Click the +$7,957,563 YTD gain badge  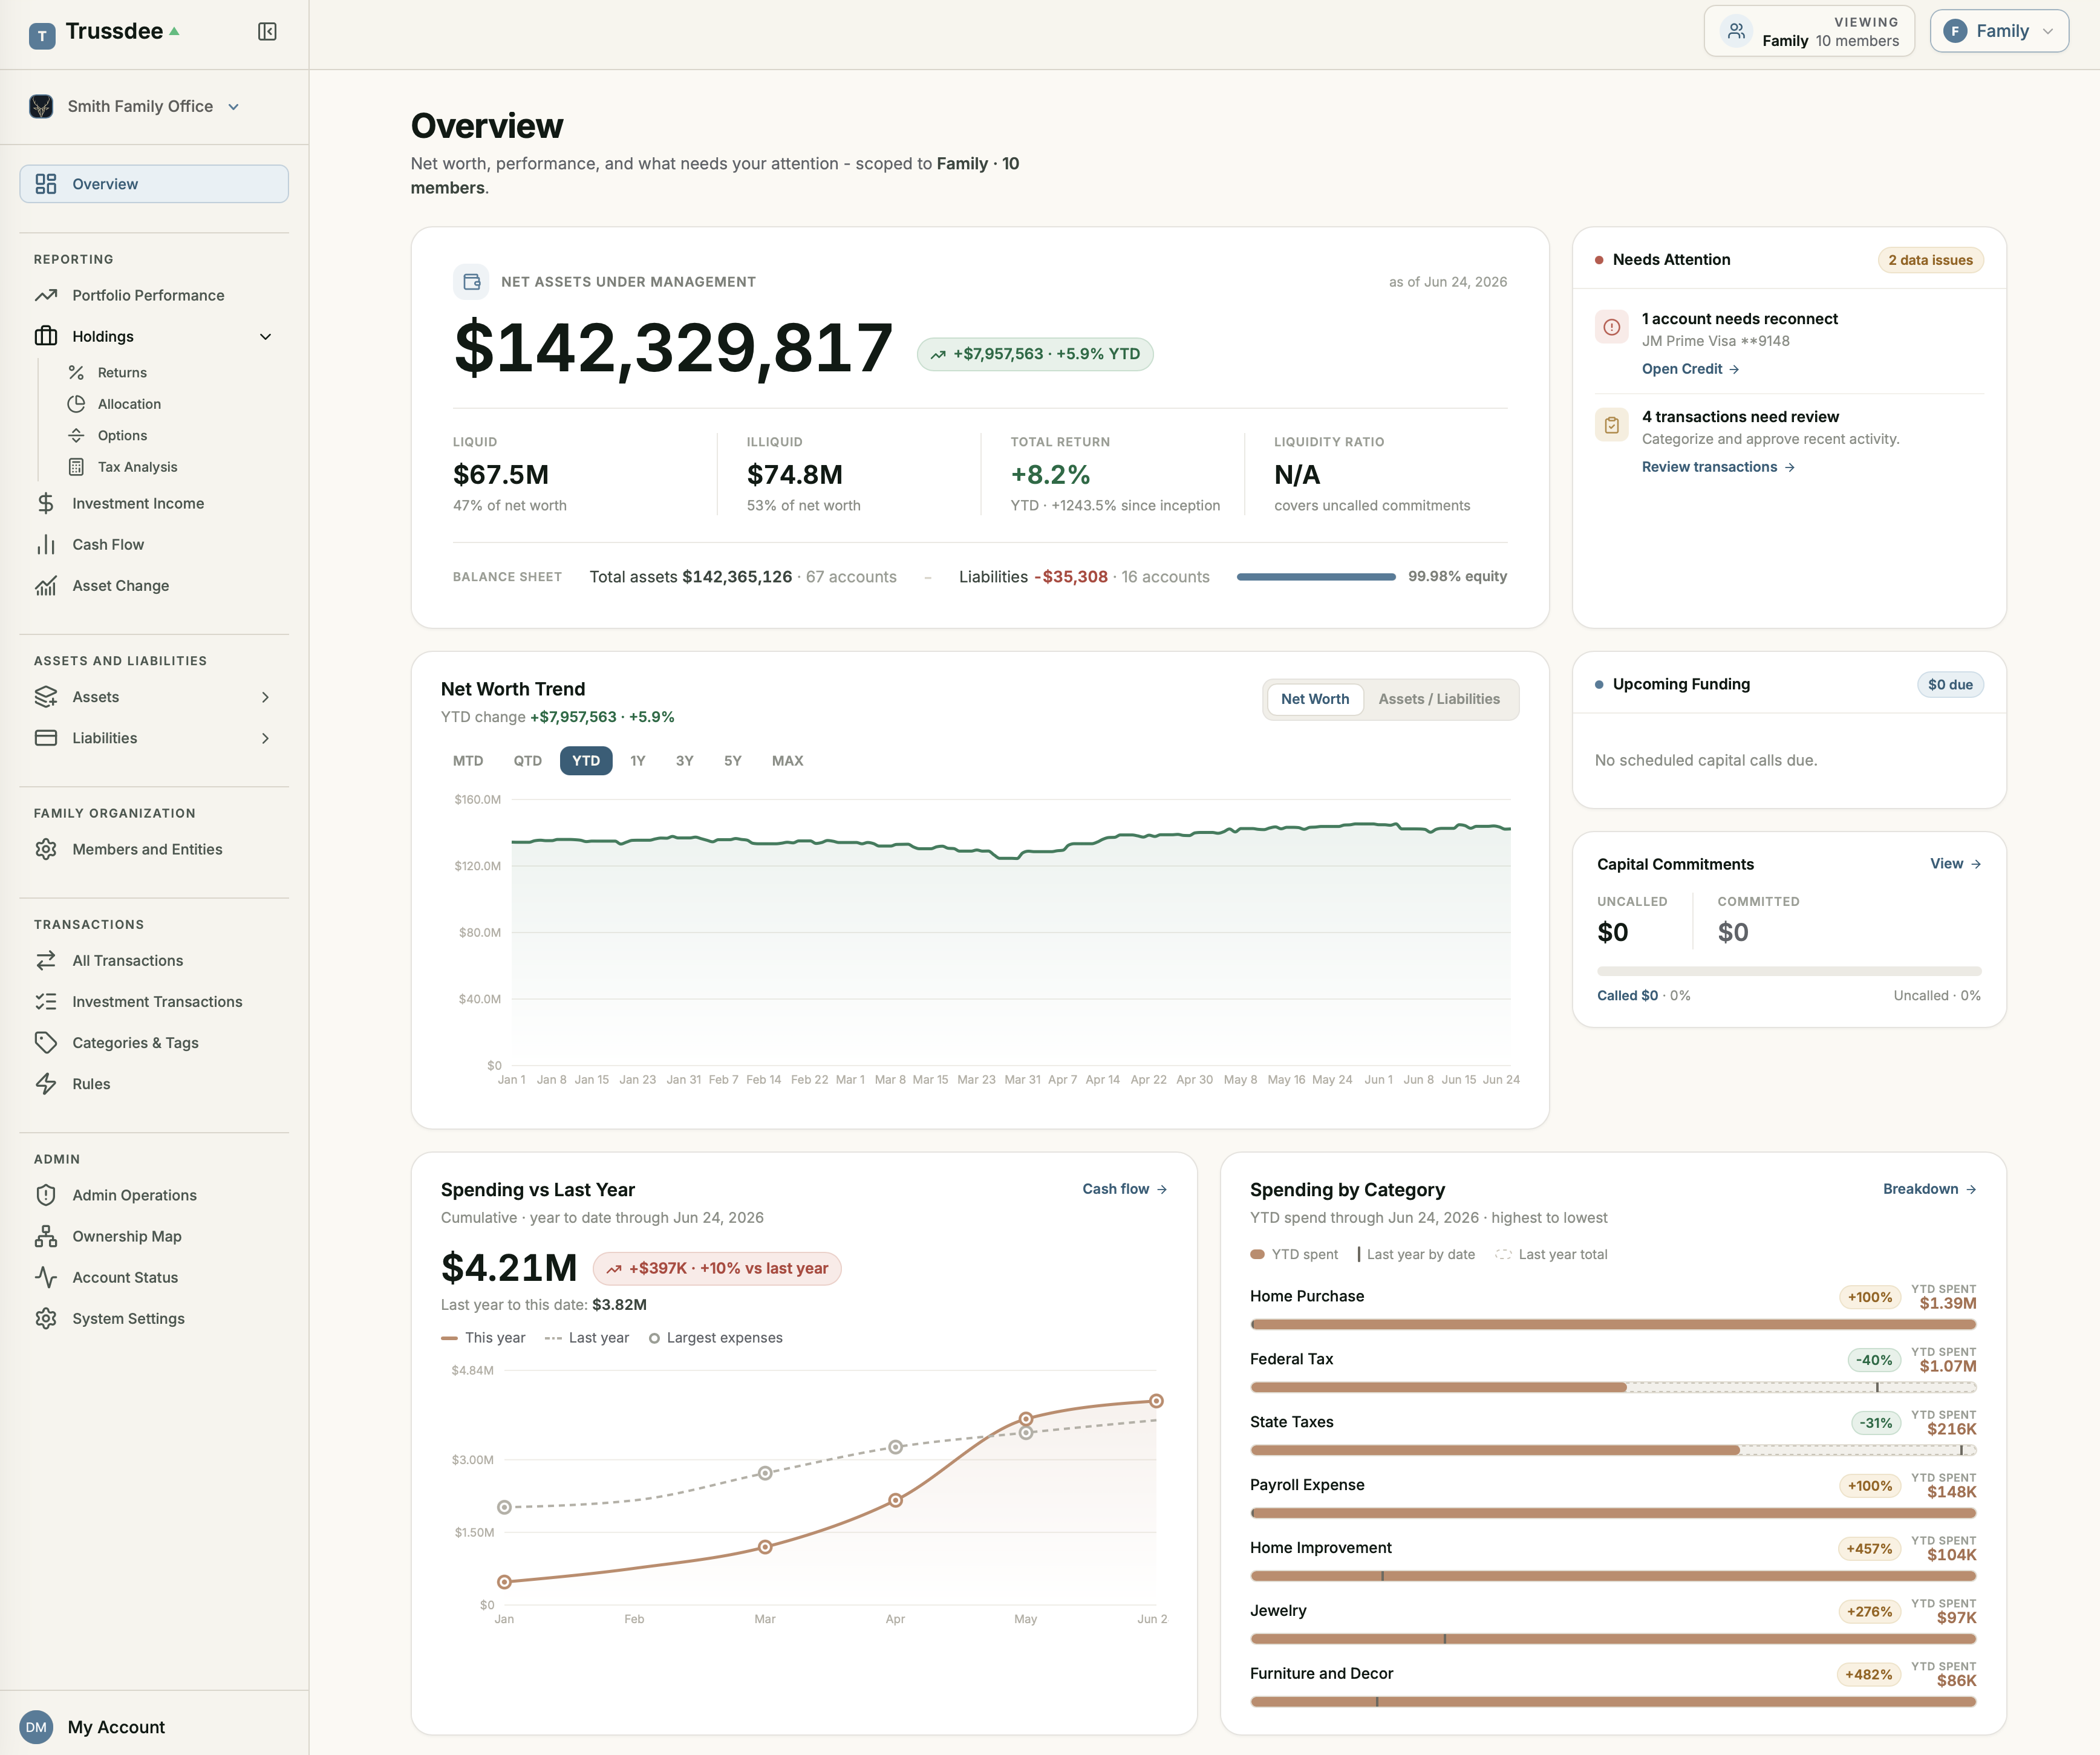(1035, 354)
